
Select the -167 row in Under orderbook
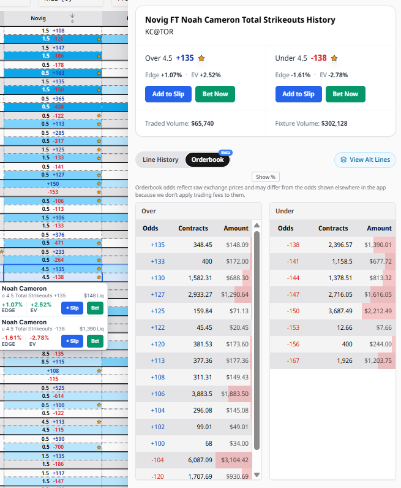click(x=332, y=360)
